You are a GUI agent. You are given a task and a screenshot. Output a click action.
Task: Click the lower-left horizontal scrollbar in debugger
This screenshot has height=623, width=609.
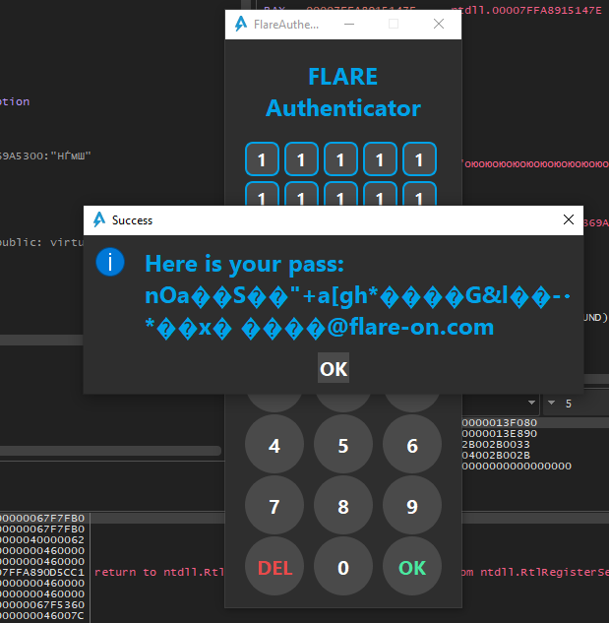tap(108, 451)
